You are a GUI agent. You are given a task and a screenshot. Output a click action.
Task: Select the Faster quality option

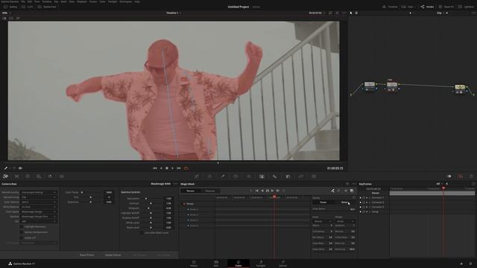point(323,202)
